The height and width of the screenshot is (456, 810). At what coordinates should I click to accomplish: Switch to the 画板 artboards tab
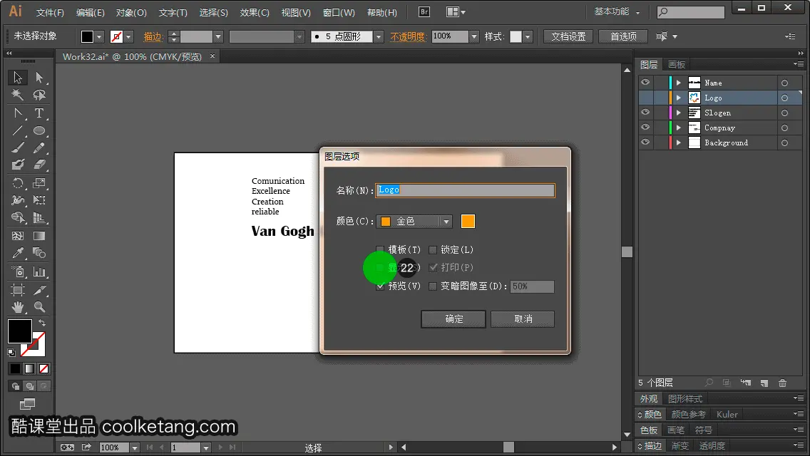[x=676, y=65]
